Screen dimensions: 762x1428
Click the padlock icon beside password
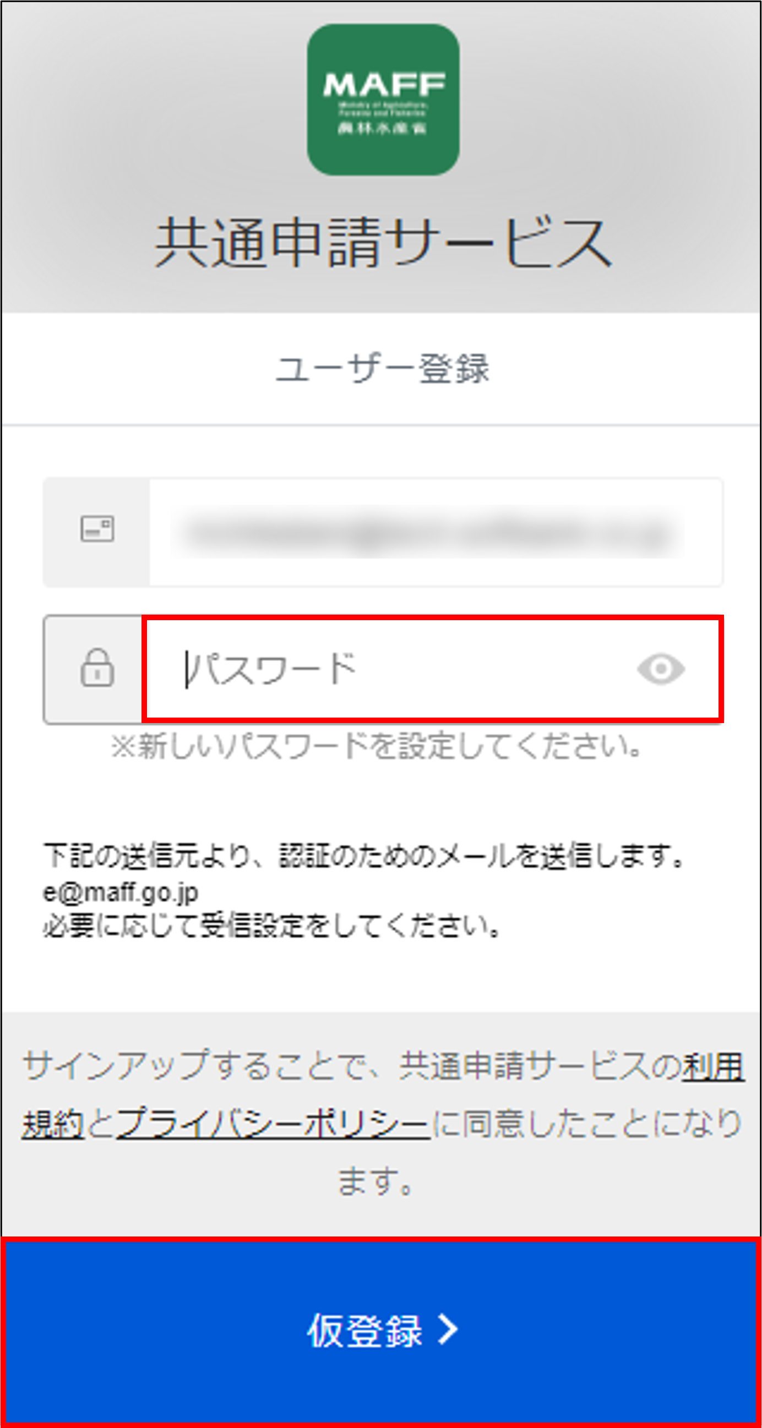click(x=97, y=668)
